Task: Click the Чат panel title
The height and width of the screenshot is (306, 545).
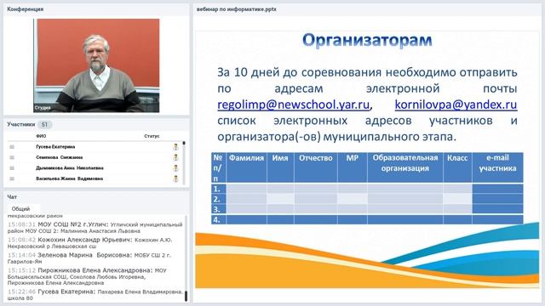Action: tap(12, 196)
